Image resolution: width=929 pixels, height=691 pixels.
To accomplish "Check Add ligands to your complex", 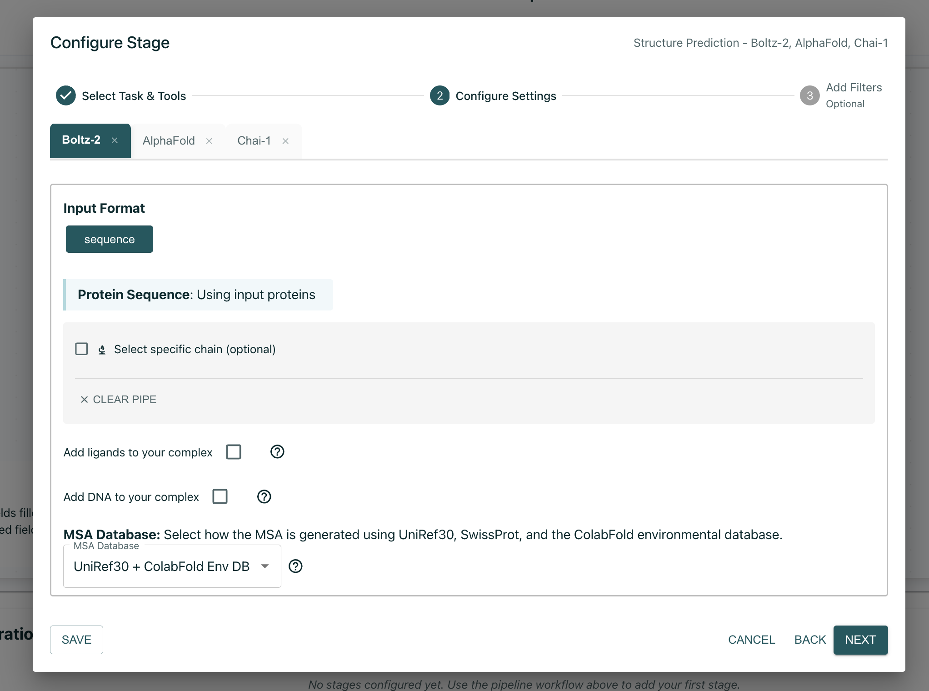I will [234, 451].
